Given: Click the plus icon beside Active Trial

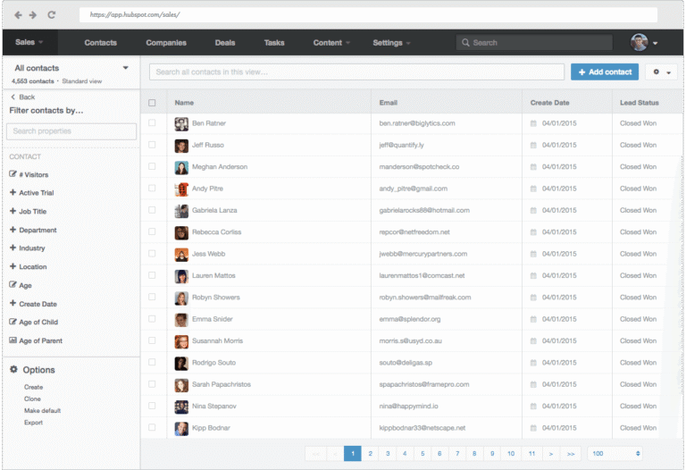Looking at the screenshot, I should (x=13, y=192).
